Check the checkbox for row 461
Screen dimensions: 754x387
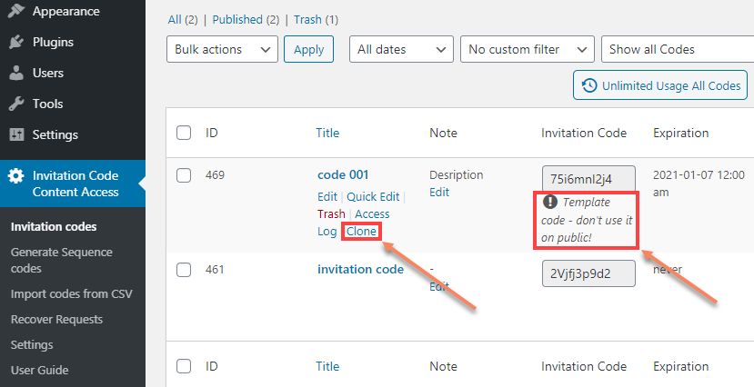tap(184, 270)
